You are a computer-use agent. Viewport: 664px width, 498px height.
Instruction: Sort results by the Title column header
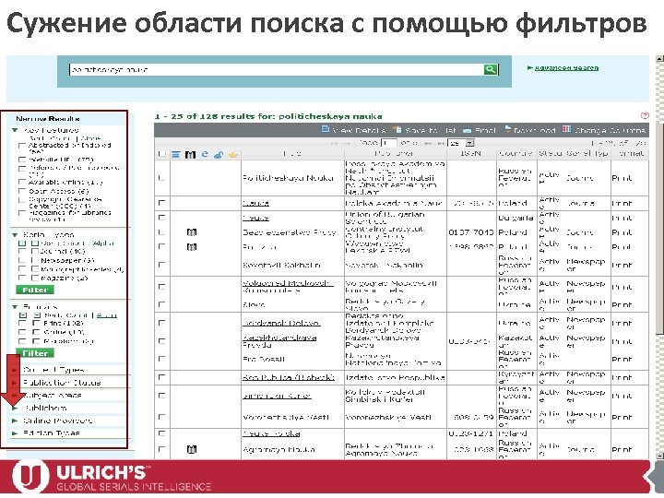coord(292,154)
